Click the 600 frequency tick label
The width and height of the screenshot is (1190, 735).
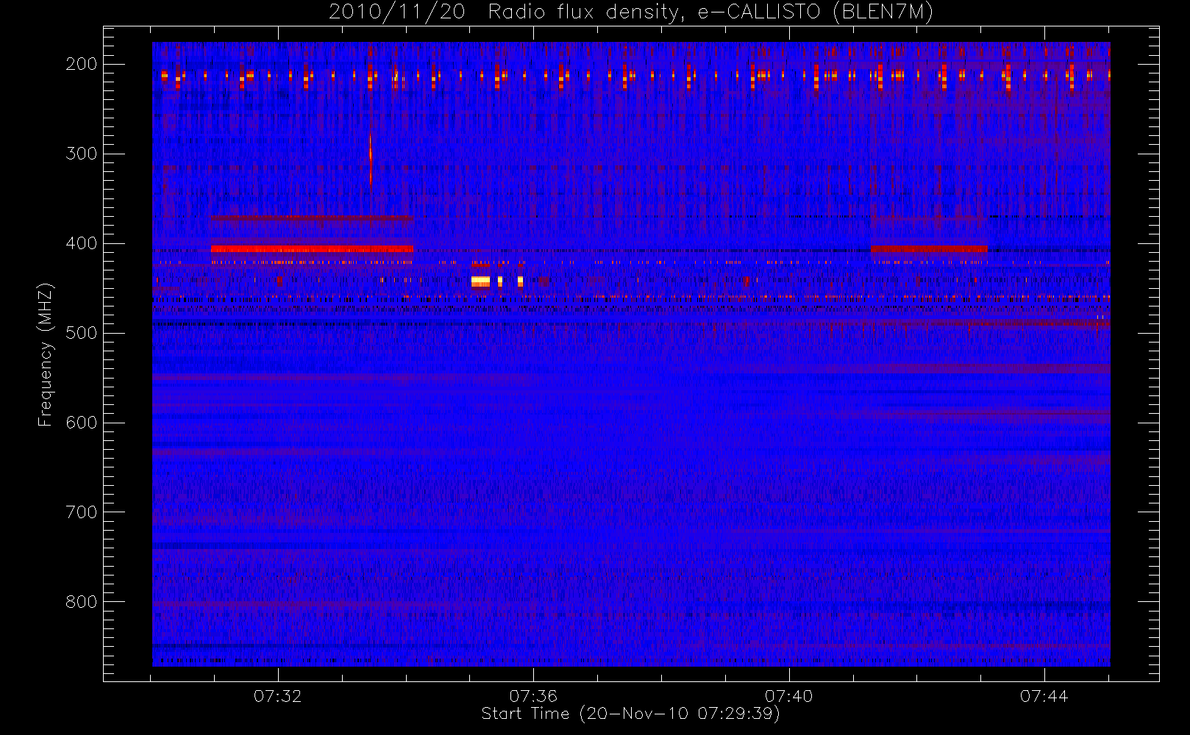81,423
